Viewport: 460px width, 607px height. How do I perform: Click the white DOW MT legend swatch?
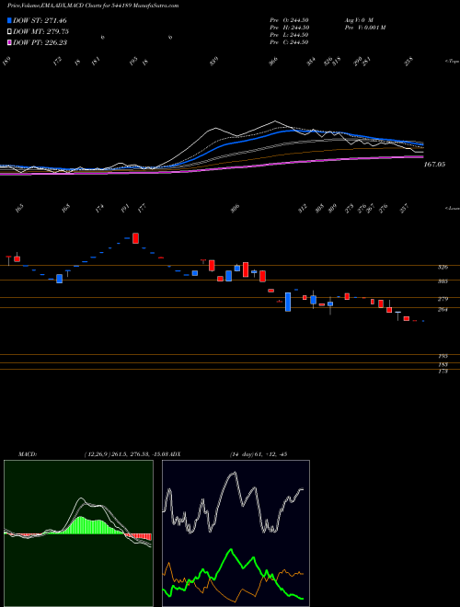point(9,31)
